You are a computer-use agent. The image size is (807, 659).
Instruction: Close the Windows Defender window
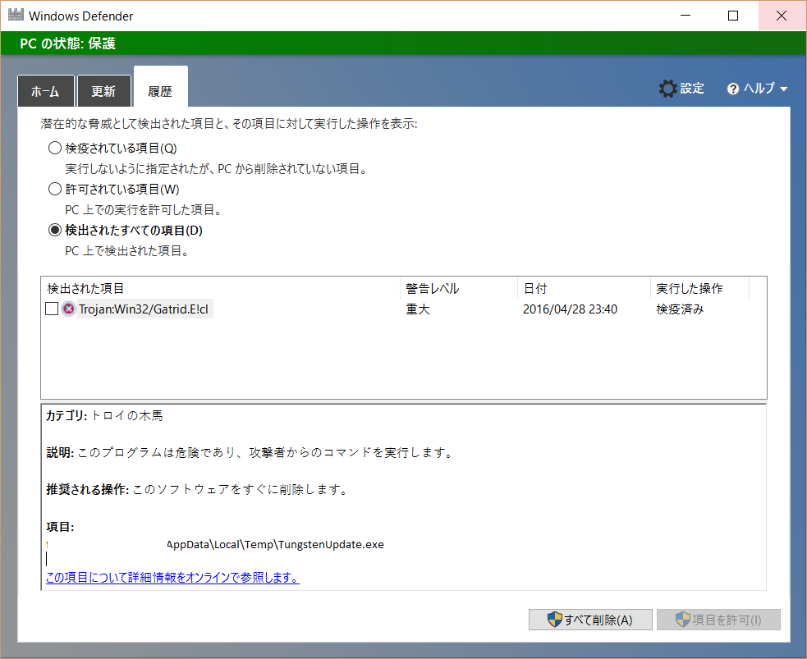[x=782, y=16]
